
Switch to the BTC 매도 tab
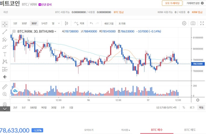coord(190,130)
